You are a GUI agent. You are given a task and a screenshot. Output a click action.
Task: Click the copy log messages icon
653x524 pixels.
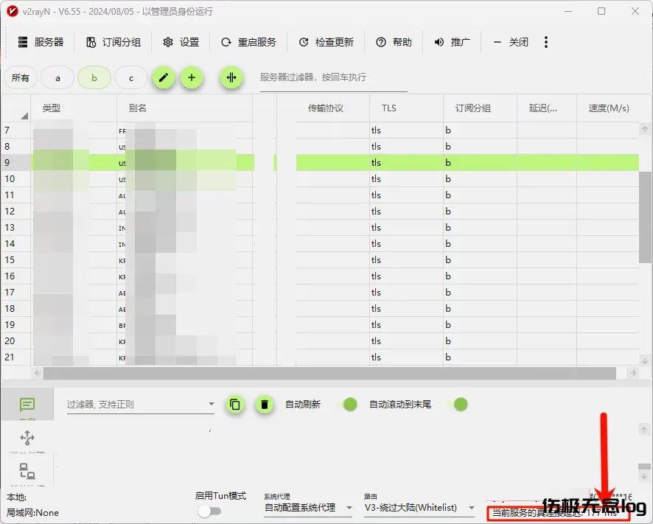[235, 405]
